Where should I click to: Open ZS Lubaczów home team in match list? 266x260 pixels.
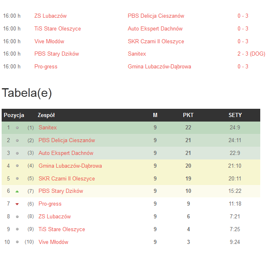point(51,16)
